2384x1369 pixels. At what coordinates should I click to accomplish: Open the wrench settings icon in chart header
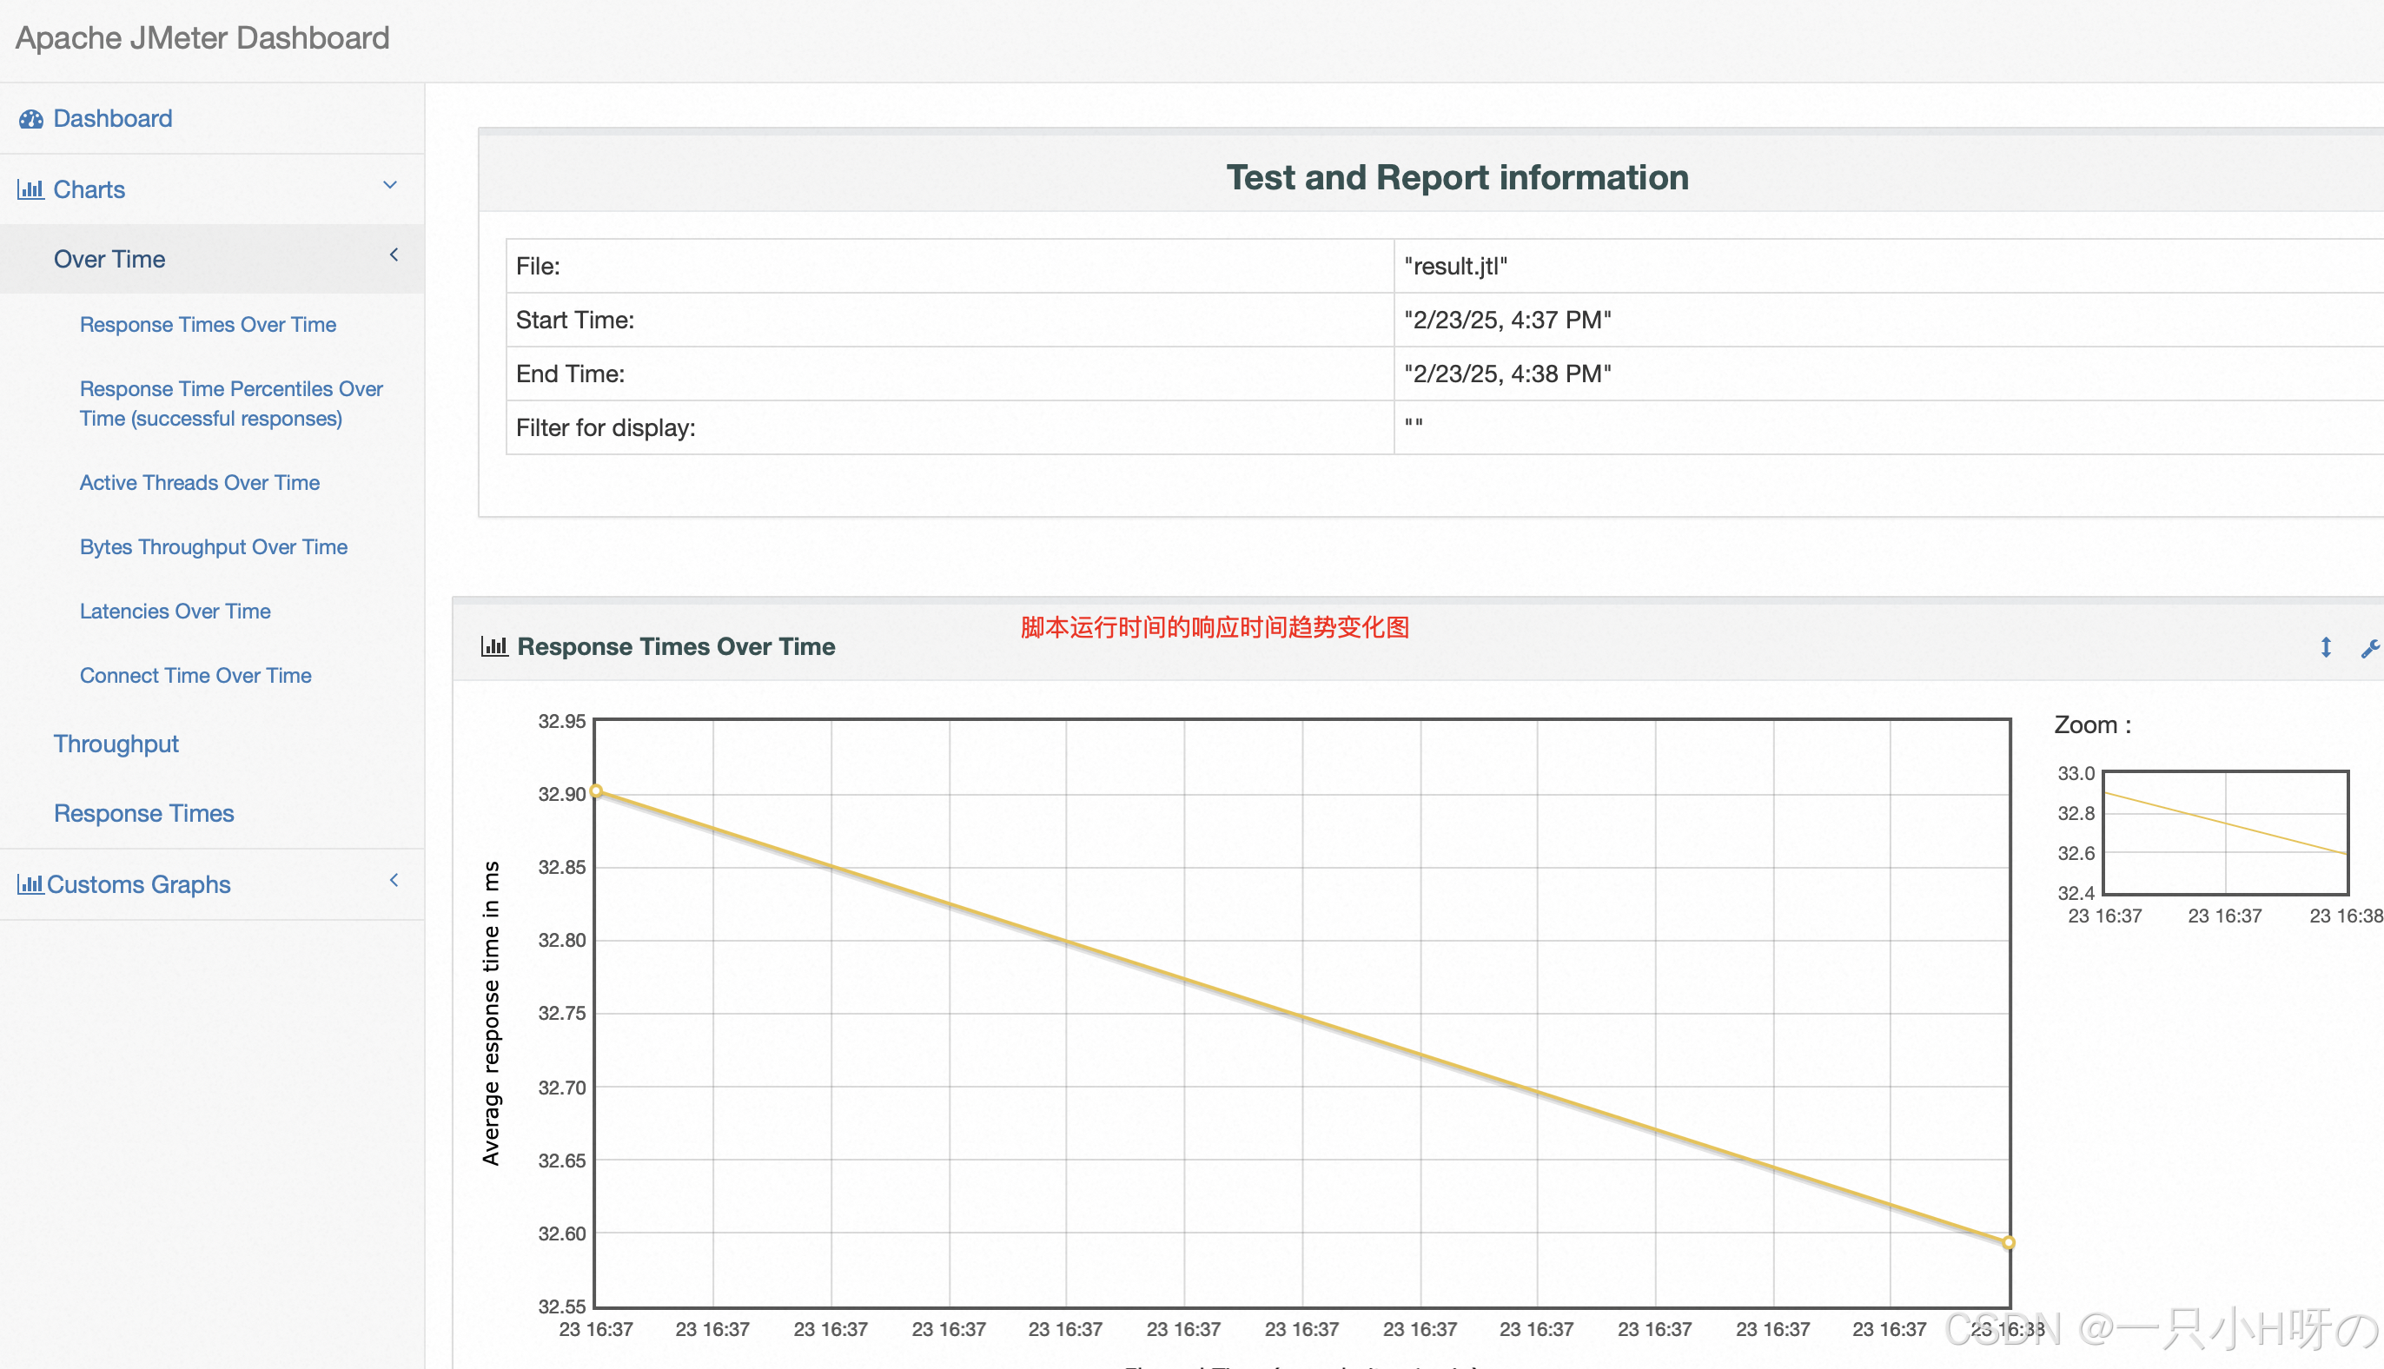[2371, 648]
